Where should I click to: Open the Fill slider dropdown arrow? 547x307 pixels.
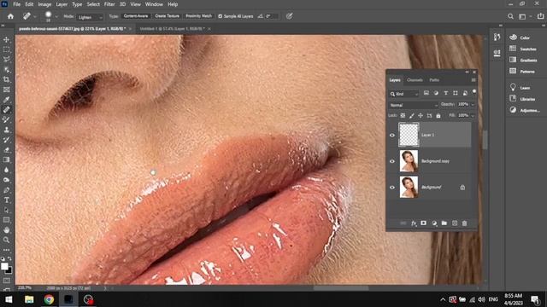473,116
